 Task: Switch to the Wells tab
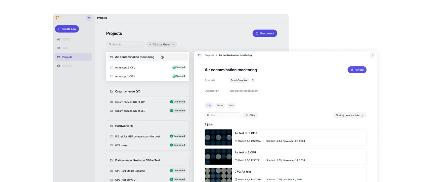(x=231, y=105)
